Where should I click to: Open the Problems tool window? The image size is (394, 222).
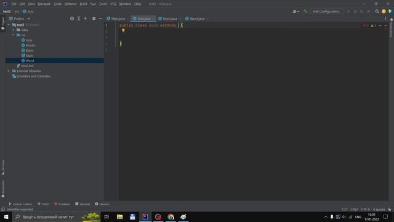(62, 204)
